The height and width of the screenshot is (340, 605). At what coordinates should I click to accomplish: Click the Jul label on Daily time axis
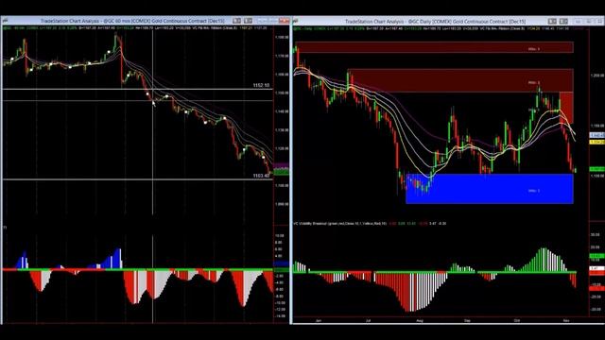pos(368,320)
